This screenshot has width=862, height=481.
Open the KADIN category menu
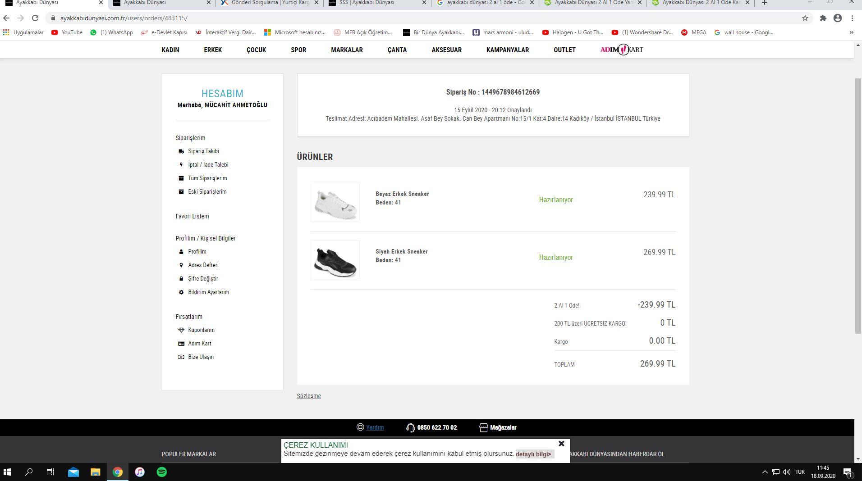click(x=170, y=50)
